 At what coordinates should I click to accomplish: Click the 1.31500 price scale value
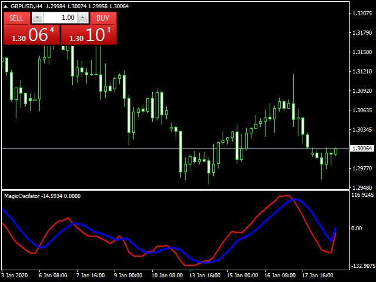click(x=362, y=52)
